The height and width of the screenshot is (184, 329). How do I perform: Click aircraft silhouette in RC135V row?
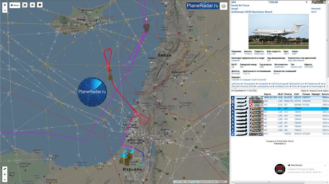(241, 98)
